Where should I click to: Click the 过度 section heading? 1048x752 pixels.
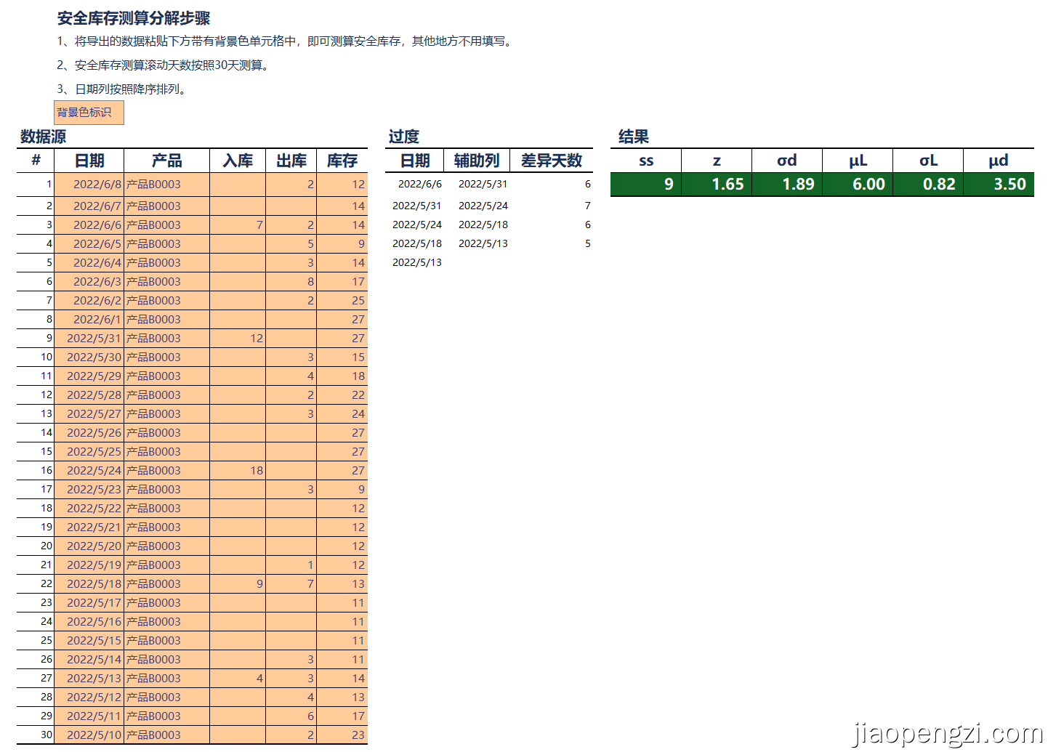403,137
